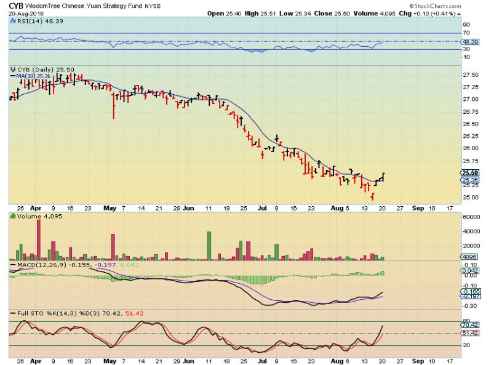Click -0.30 on the MACD axis
This screenshot has height=365, width=499.
tap(469, 306)
